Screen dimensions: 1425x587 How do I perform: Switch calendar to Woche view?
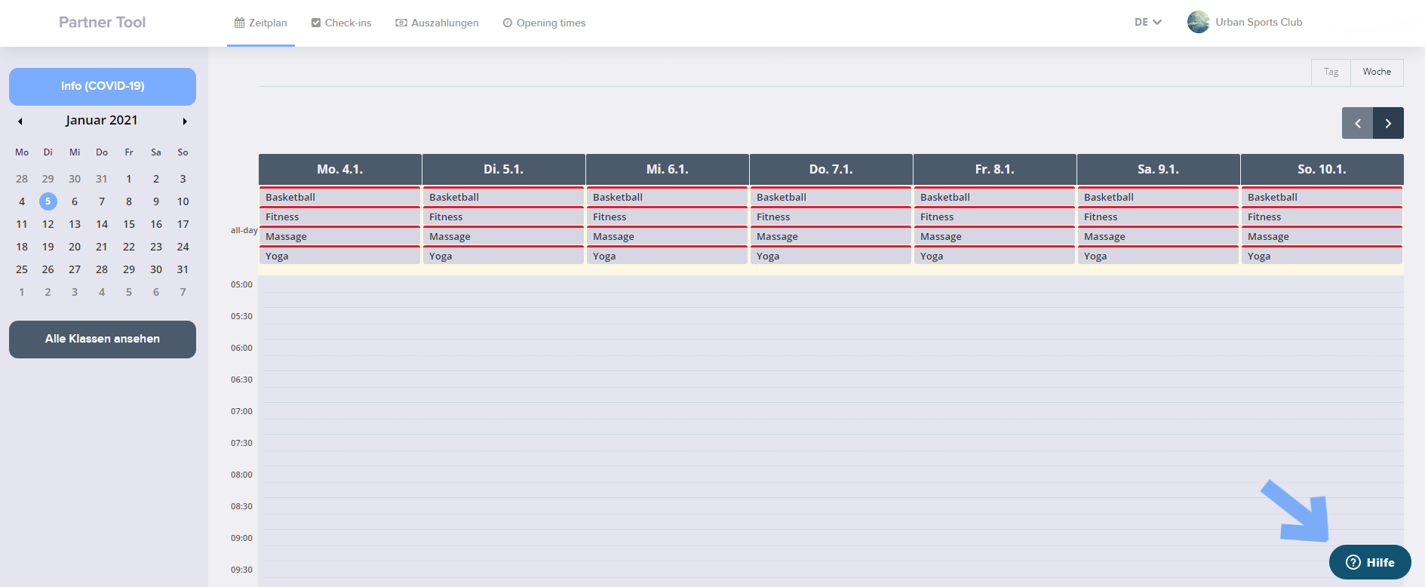click(x=1377, y=72)
